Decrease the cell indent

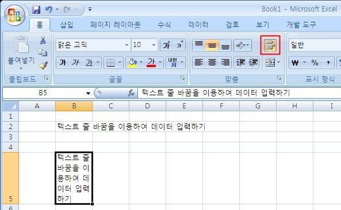point(240,63)
